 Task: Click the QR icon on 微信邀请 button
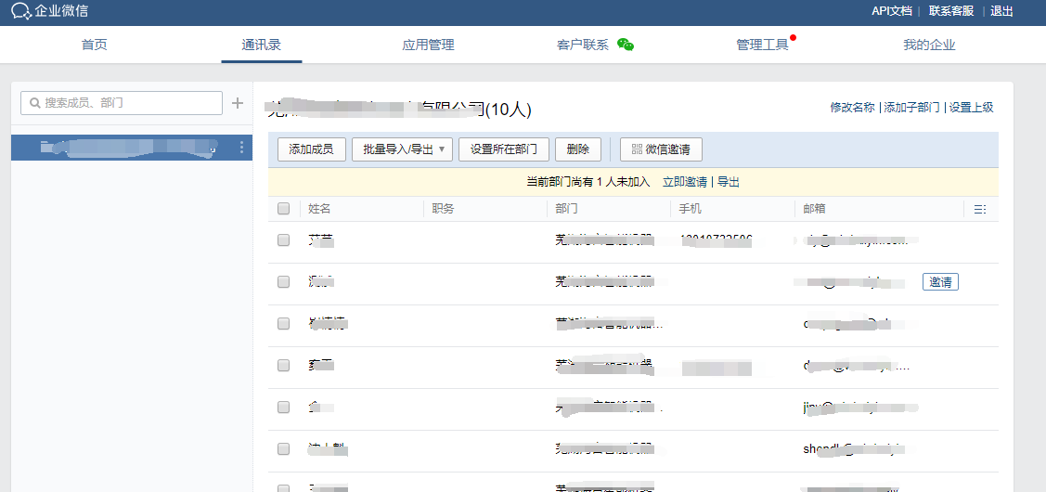(x=636, y=149)
